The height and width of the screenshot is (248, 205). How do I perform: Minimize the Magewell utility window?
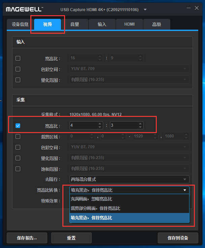coord(188,8)
